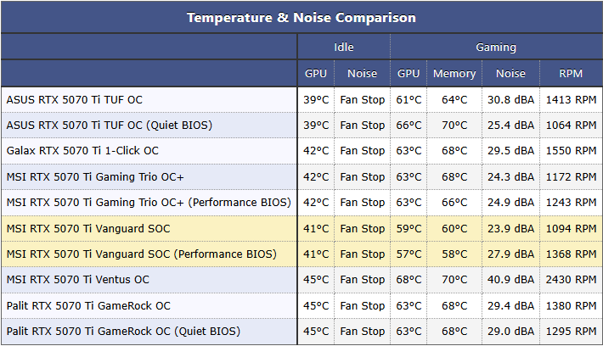Click the highlighted MSI Vanguard SOC row name
Viewport: 603px width, 346px height.
tap(88, 229)
